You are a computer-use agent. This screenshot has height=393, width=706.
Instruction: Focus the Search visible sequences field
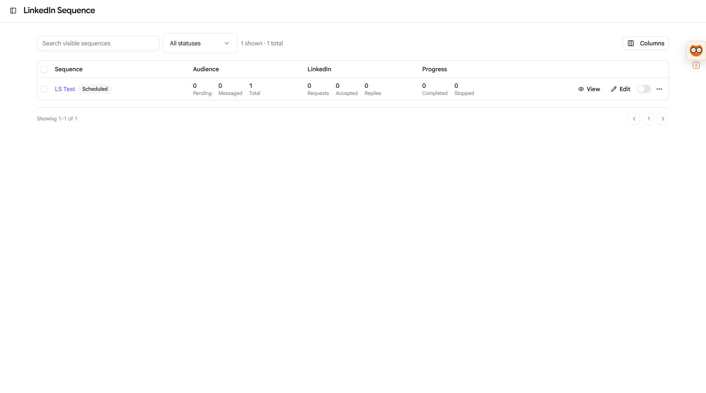tap(98, 43)
